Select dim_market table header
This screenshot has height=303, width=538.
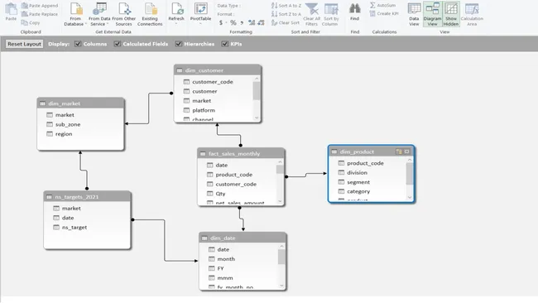pos(80,103)
